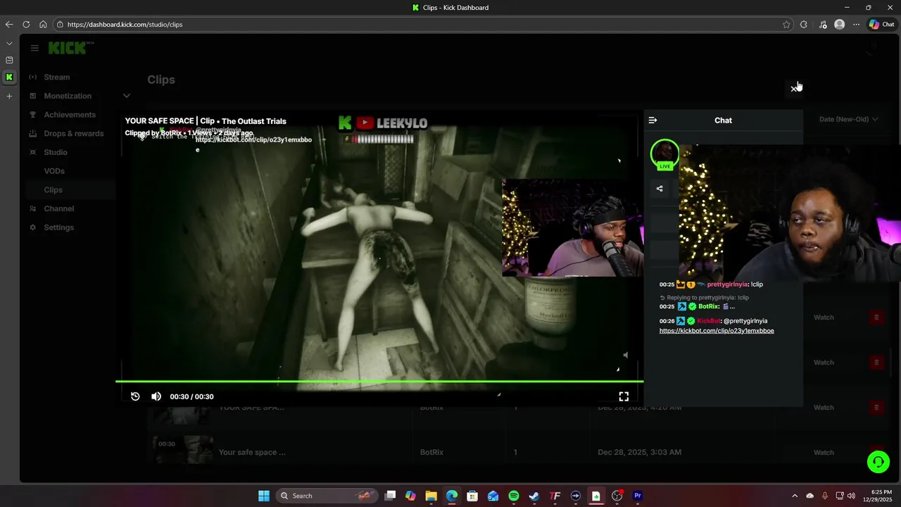Open Premiere Pro from the taskbar
Image resolution: width=901 pixels, height=507 pixels.
pos(638,496)
